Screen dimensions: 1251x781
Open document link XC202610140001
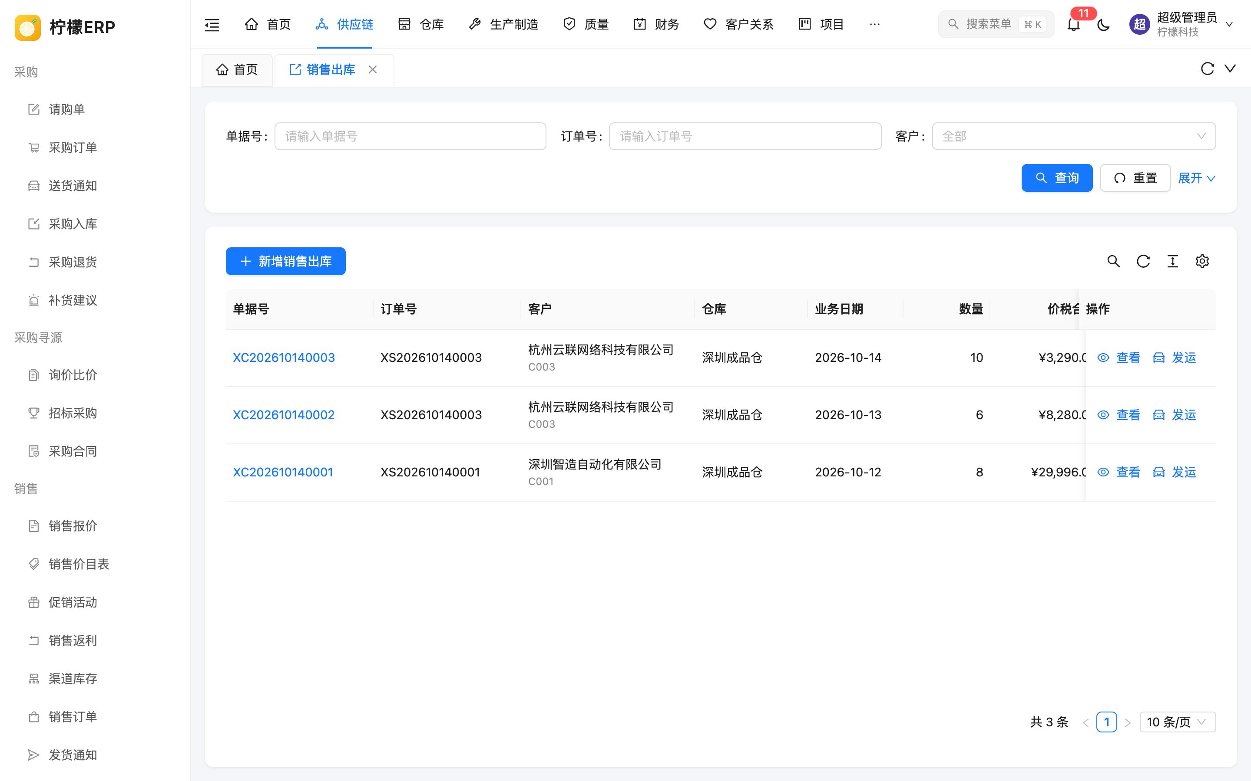[283, 472]
